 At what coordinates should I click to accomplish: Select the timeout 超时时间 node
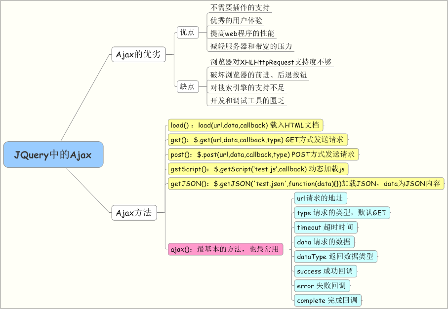(x=326, y=228)
